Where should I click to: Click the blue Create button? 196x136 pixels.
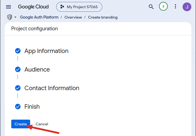[x=21, y=124]
